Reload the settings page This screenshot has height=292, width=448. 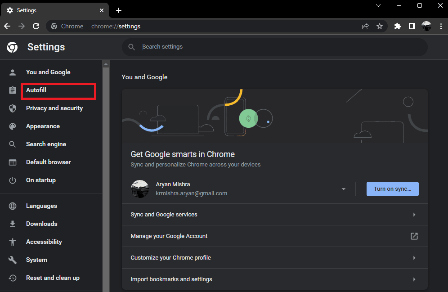[36, 26]
